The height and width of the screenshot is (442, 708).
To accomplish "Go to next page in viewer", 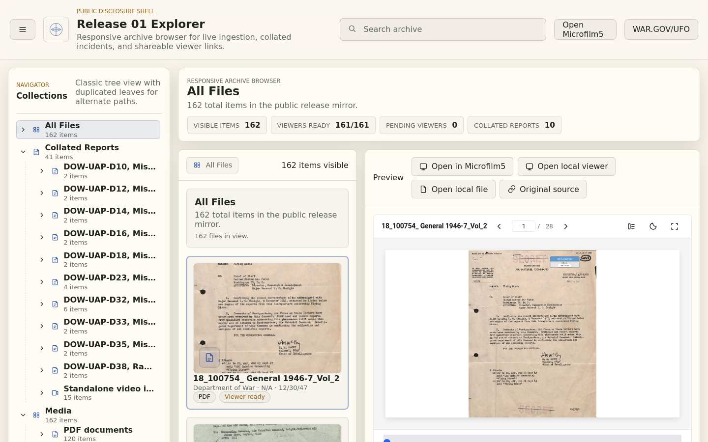I will pyautogui.click(x=566, y=226).
